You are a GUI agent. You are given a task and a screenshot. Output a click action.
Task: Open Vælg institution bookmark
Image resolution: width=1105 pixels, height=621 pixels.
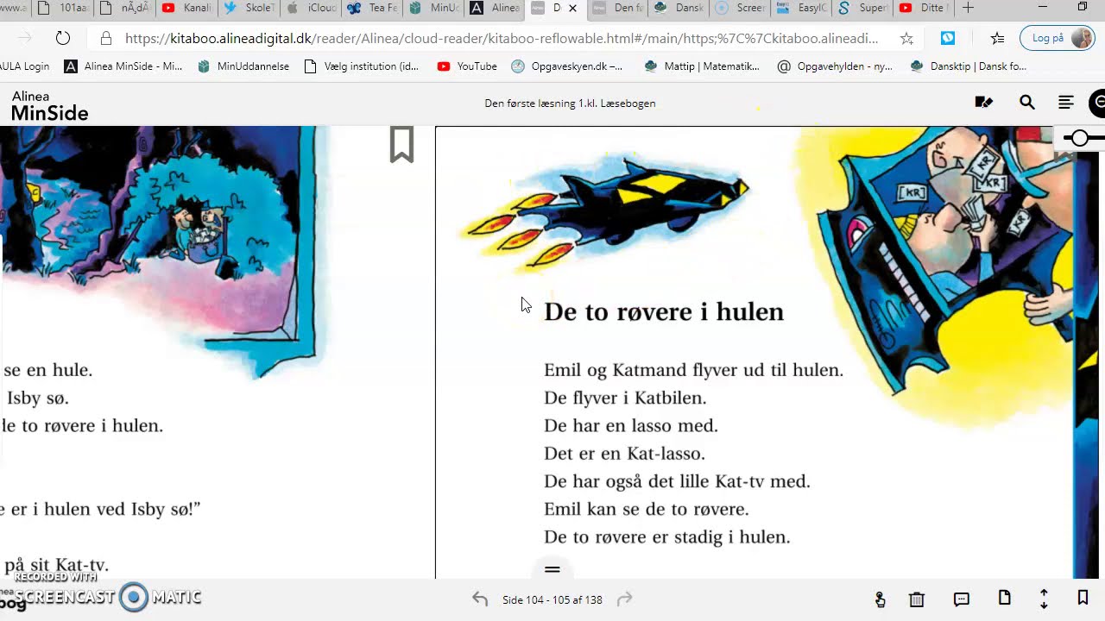[x=362, y=66]
